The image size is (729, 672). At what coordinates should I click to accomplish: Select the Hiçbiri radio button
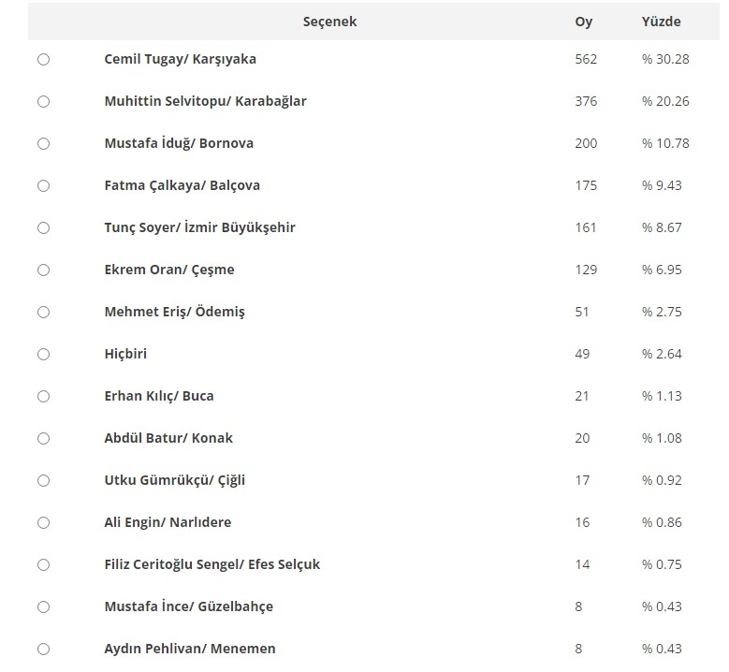[x=43, y=355]
